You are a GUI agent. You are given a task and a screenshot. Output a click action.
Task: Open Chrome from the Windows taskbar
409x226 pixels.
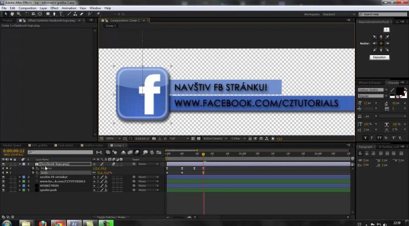point(58,223)
